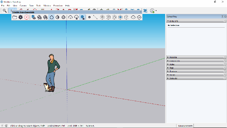Screen dimensions: 227x128
Task: Click the cloud with X icon
Action: point(70,17)
